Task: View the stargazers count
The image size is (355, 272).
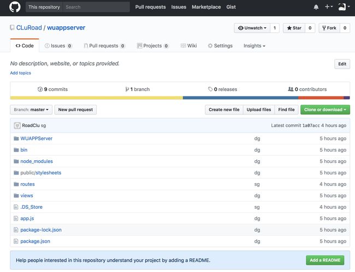Action: [x=310, y=28]
